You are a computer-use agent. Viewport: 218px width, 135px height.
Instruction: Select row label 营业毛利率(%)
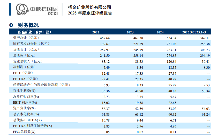[x=24, y=91]
